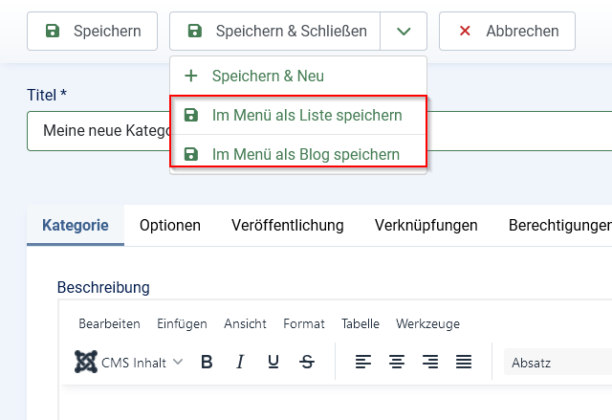This screenshot has height=420, width=612.
Task: Align text left
Action: point(363,363)
